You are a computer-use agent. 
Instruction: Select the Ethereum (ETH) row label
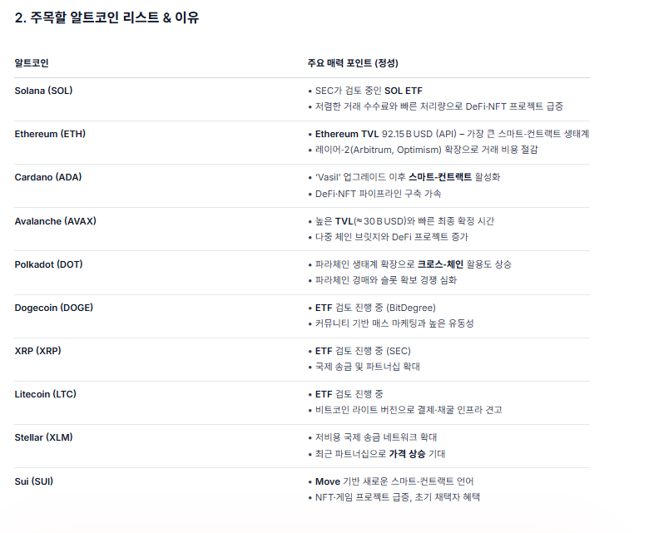(x=50, y=134)
